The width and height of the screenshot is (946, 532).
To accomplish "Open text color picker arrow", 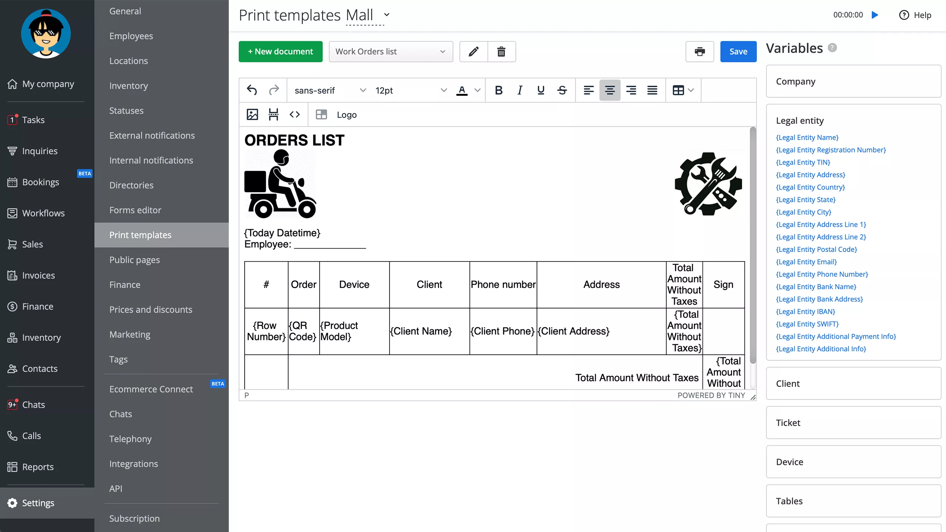I will click(477, 90).
